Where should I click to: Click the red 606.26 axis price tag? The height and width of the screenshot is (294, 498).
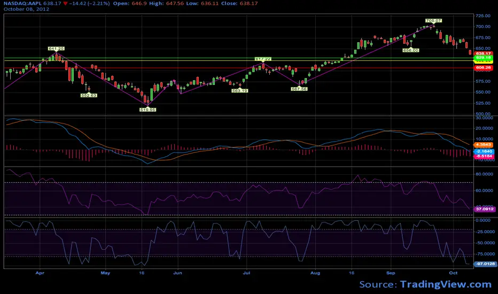point(484,68)
